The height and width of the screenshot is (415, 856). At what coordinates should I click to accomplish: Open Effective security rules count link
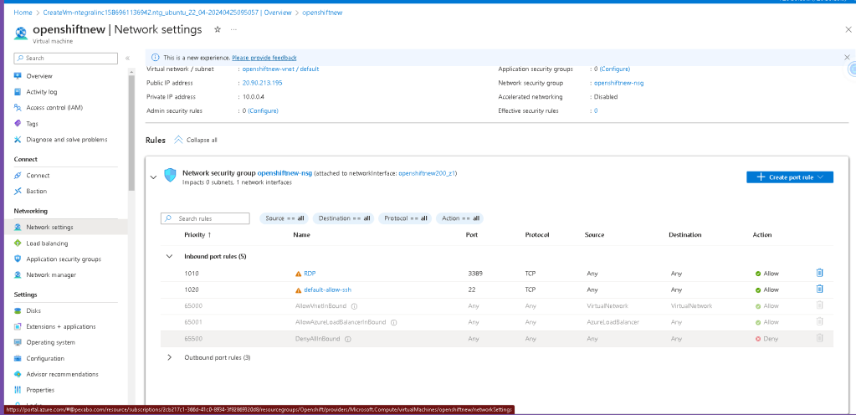(x=596, y=110)
